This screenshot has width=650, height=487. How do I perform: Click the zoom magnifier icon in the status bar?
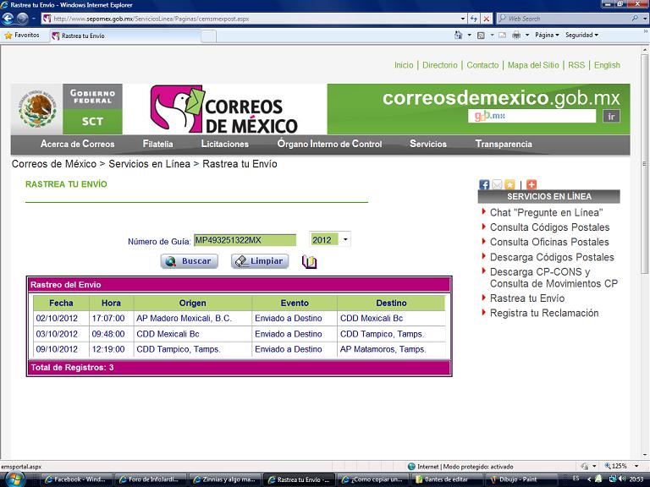(x=608, y=467)
